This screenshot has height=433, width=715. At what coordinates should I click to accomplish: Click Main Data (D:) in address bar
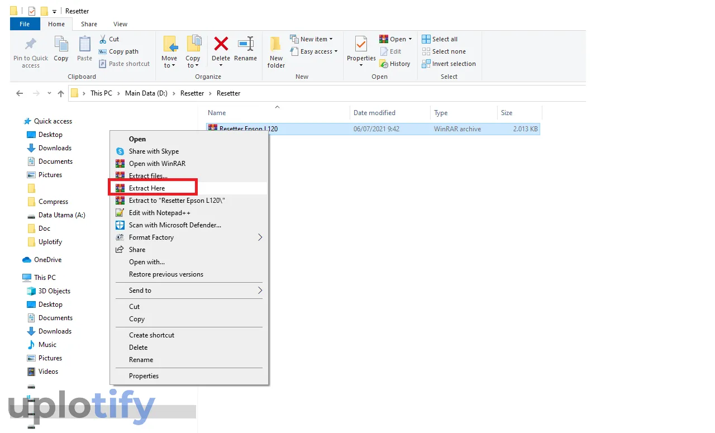pos(146,93)
